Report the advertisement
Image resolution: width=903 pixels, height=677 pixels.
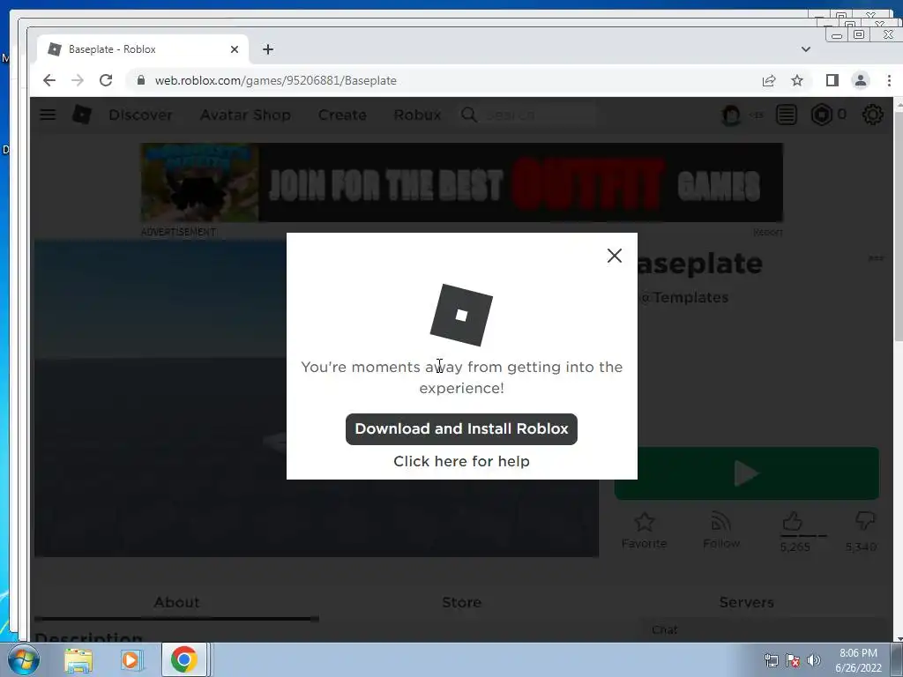(x=768, y=232)
